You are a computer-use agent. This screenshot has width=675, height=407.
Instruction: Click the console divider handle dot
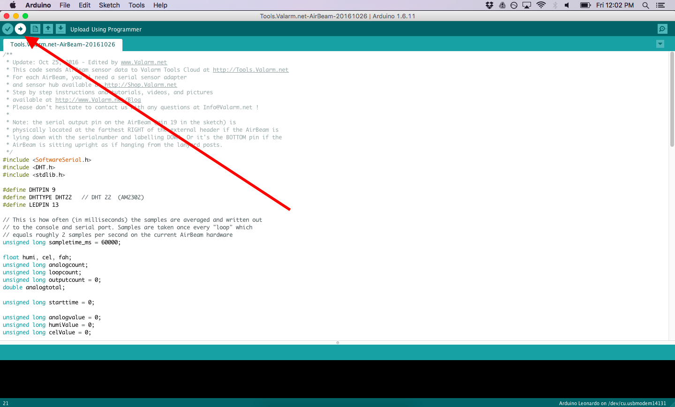(338, 343)
